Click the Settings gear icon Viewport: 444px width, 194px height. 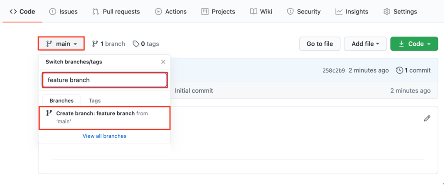(386, 12)
